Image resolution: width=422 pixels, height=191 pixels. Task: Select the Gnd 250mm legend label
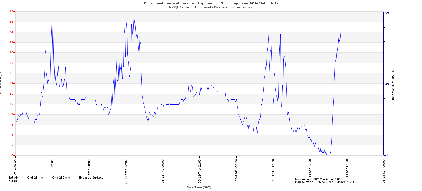[x=61, y=178]
